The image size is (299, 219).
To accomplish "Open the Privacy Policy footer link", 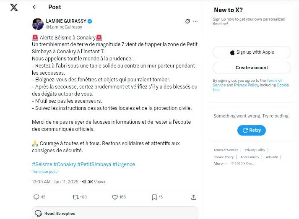I will [255, 150].
